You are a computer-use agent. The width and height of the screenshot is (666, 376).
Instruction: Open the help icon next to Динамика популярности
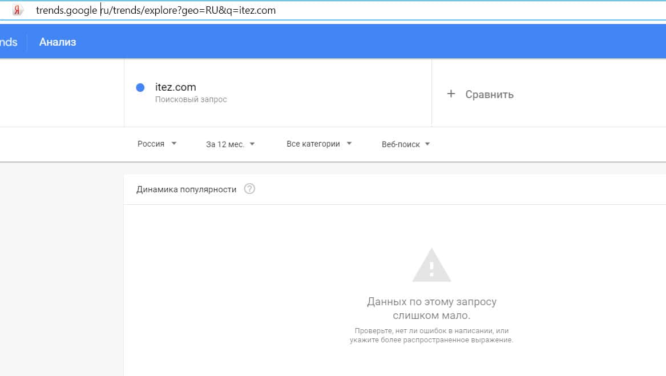[249, 189]
